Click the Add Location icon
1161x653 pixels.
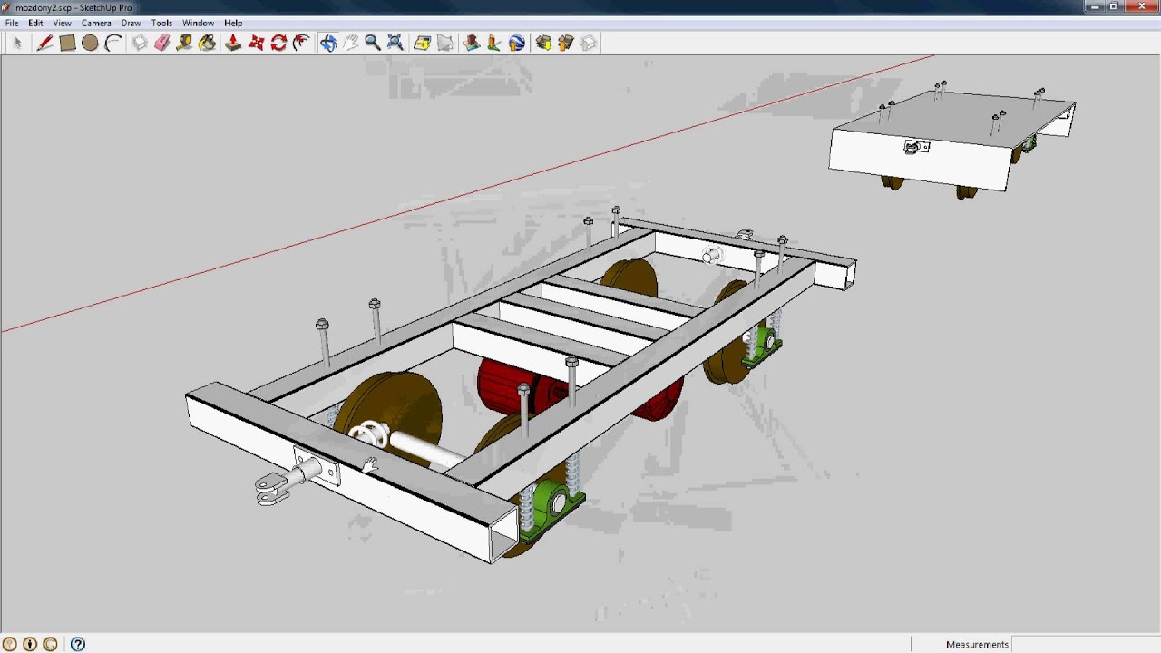click(x=493, y=43)
